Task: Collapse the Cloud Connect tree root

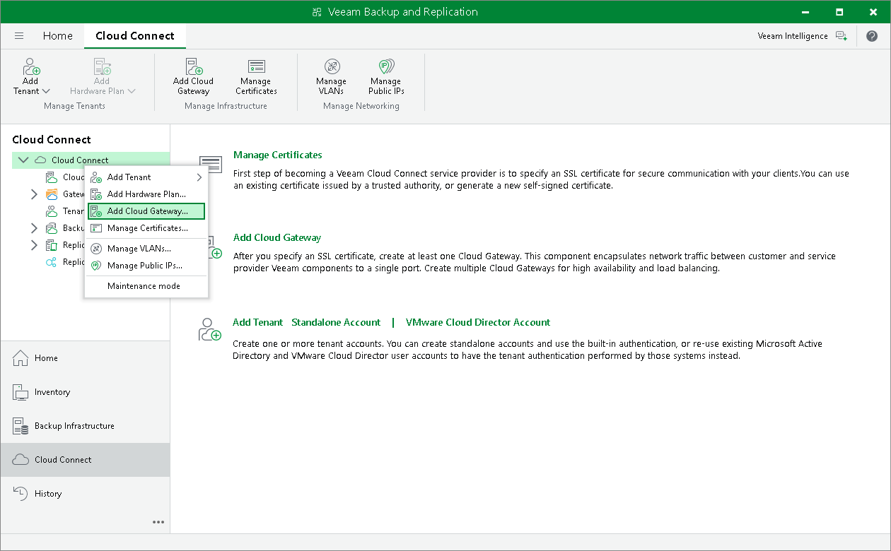Action: click(23, 160)
